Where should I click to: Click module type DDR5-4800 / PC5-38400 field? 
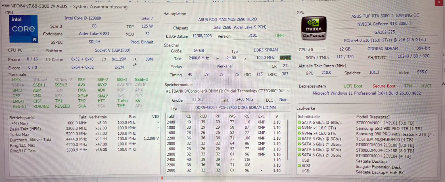point(235,108)
